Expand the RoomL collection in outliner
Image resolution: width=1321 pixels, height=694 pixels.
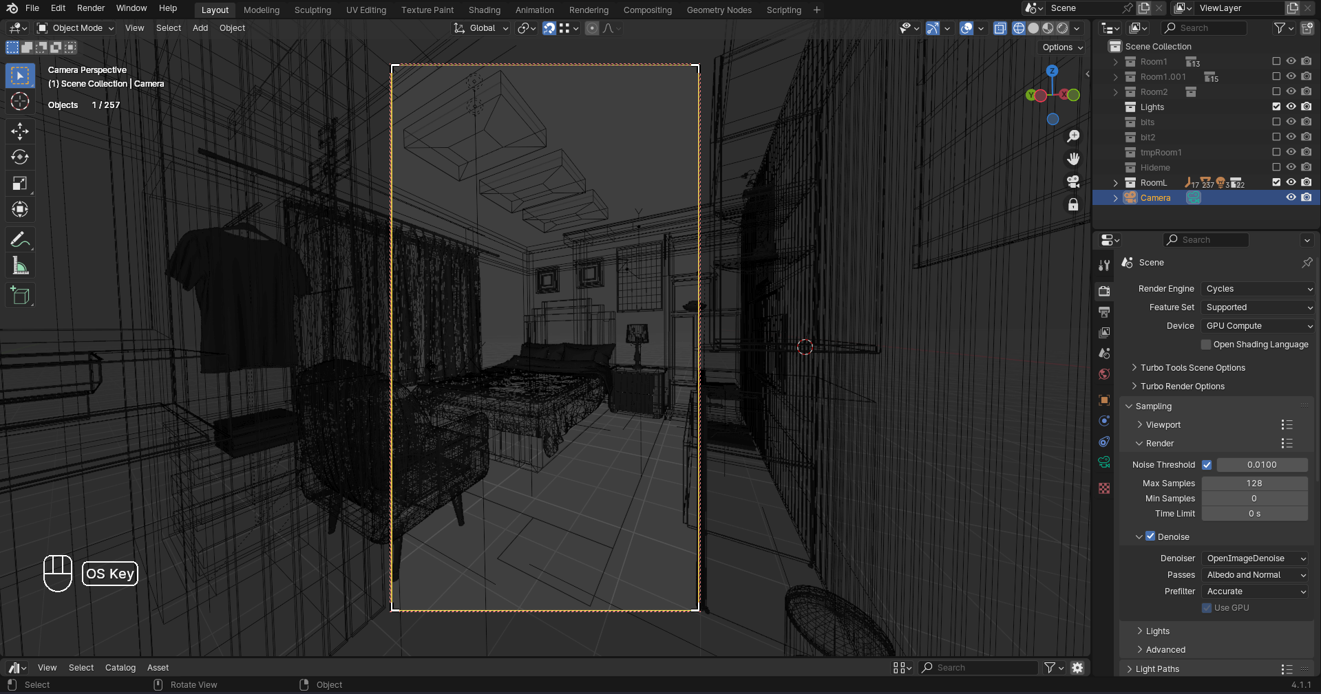1116,183
